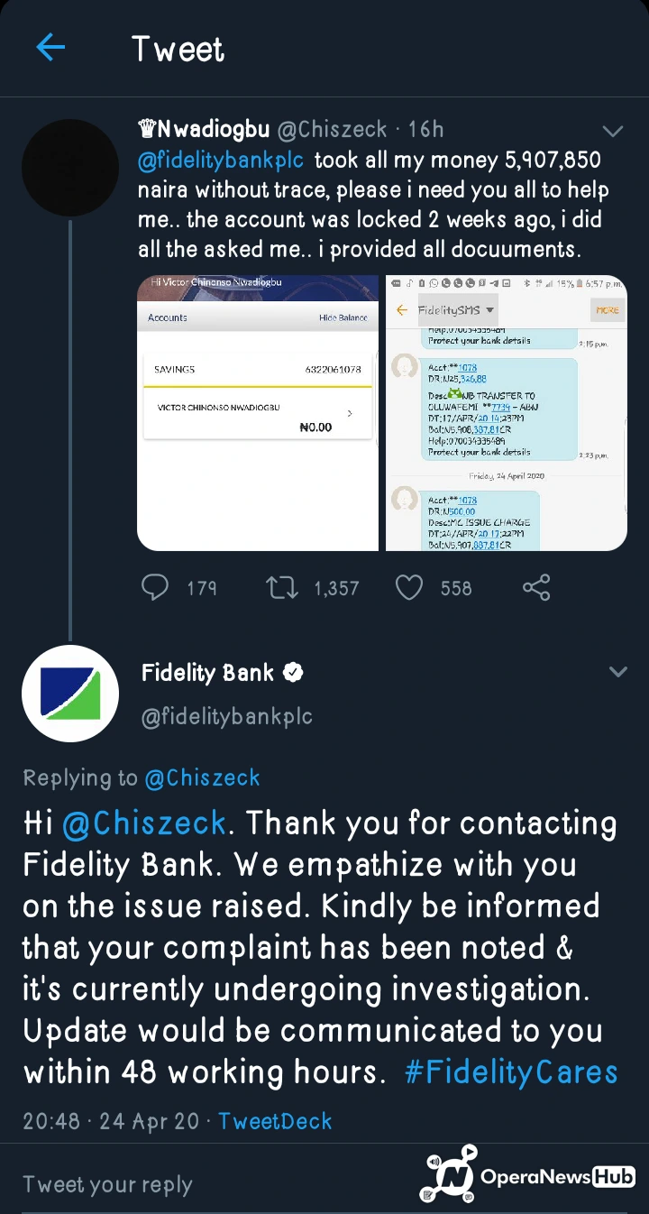The width and height of the screenshot is (649, 1214).
Task: Like the tweet with 558 hearts
Action: pyautogui.click(x=409, y=588)
